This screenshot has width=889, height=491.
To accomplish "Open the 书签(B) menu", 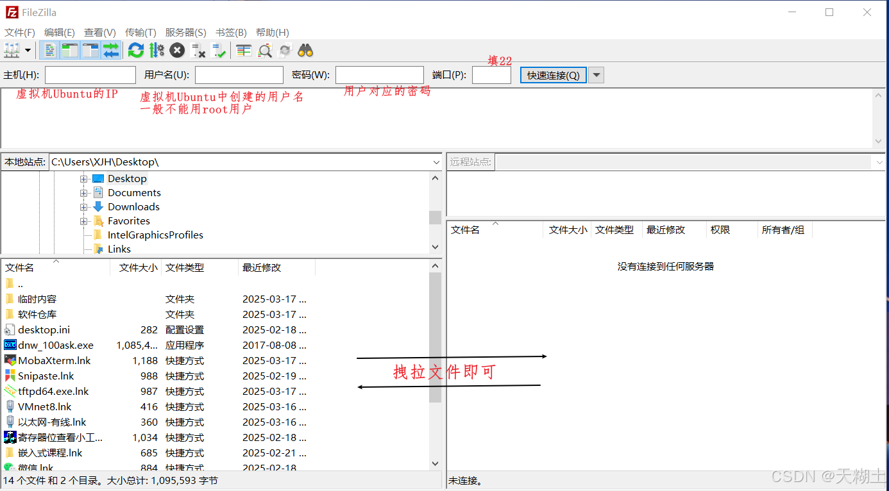I will 231,32.
